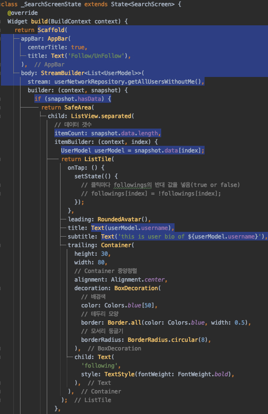Click 'appBar: AppBar(' line
268x414 pixels.
click(46, 39)
